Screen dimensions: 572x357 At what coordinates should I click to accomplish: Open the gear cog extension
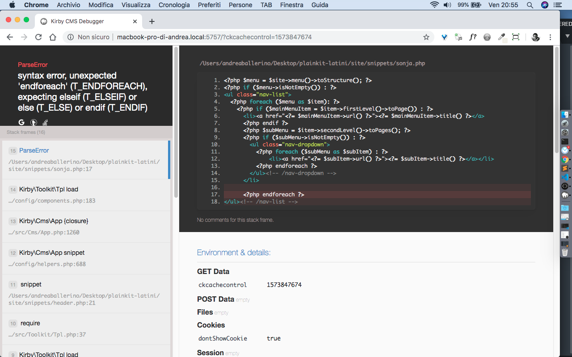click(x=487, y=37)
